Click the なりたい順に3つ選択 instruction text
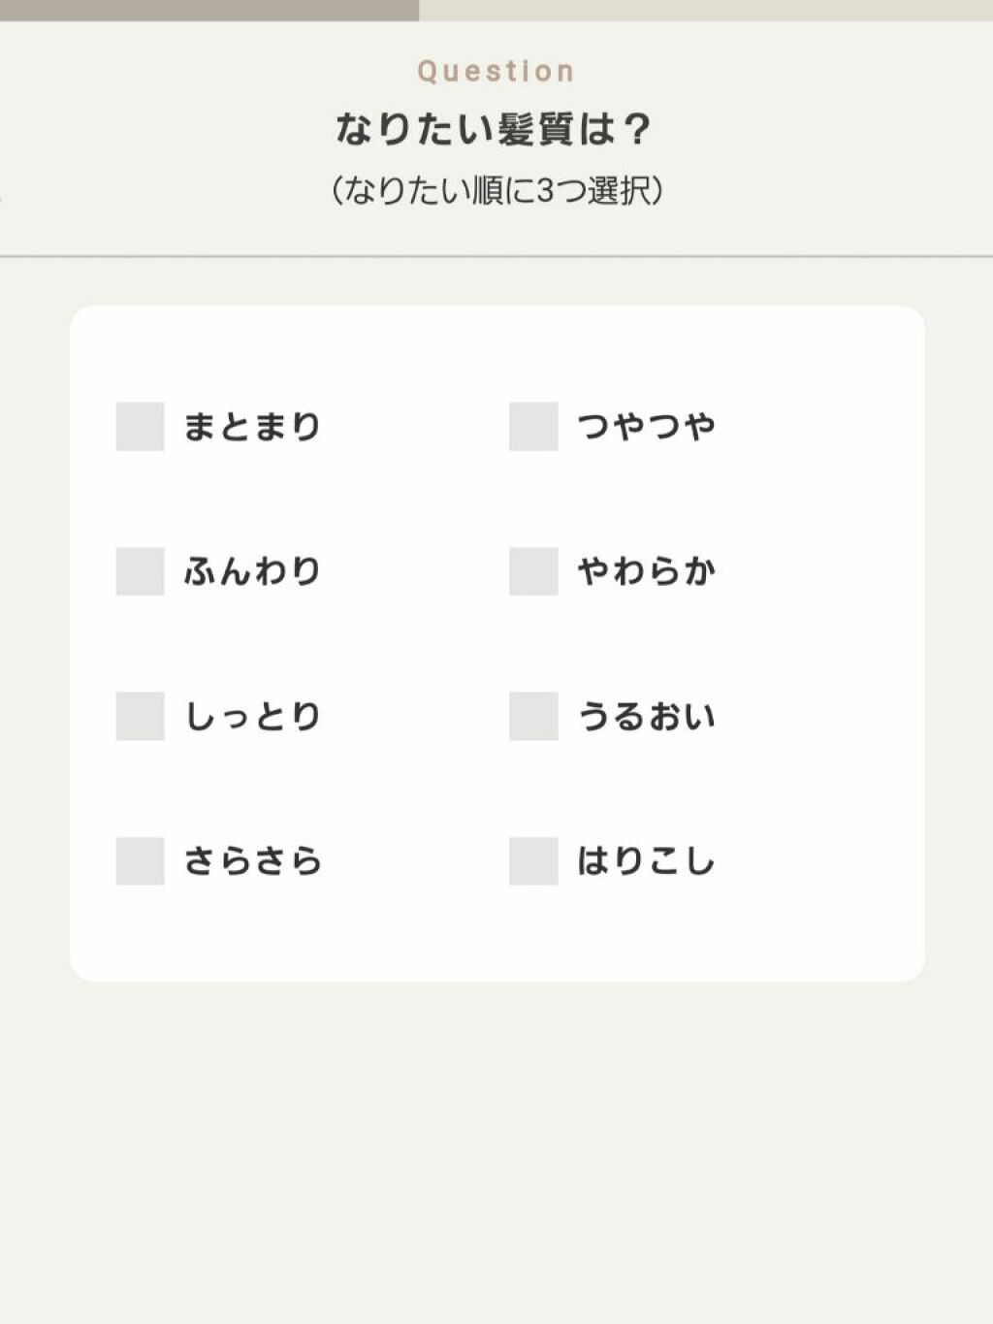This screenshot has width=993, height=1324. pyautogui.click(x=496, y=190)
